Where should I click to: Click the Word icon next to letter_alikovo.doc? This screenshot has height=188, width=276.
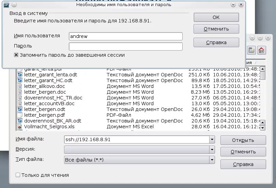[20, 86]
